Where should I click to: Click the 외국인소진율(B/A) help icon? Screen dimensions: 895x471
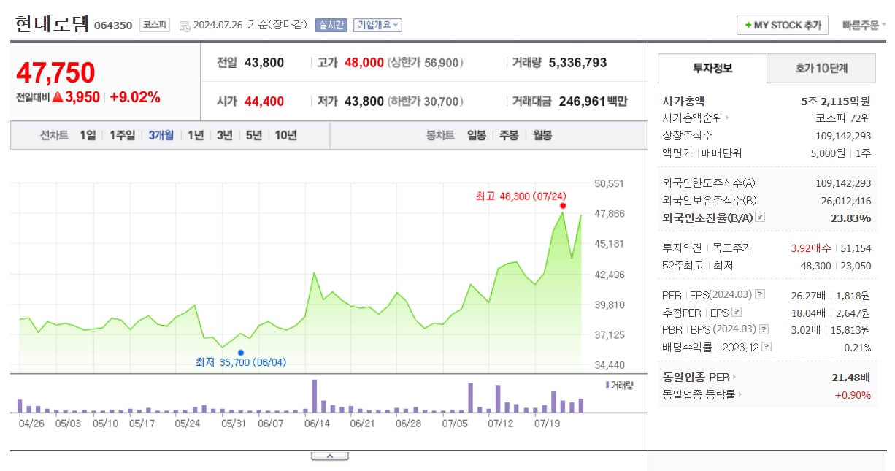(760, 218)
